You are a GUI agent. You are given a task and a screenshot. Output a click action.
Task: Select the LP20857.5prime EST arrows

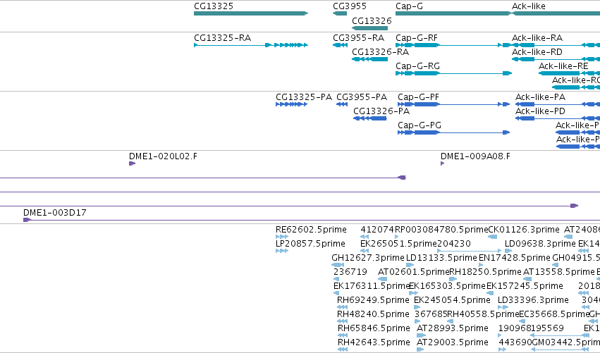[282, 251]
